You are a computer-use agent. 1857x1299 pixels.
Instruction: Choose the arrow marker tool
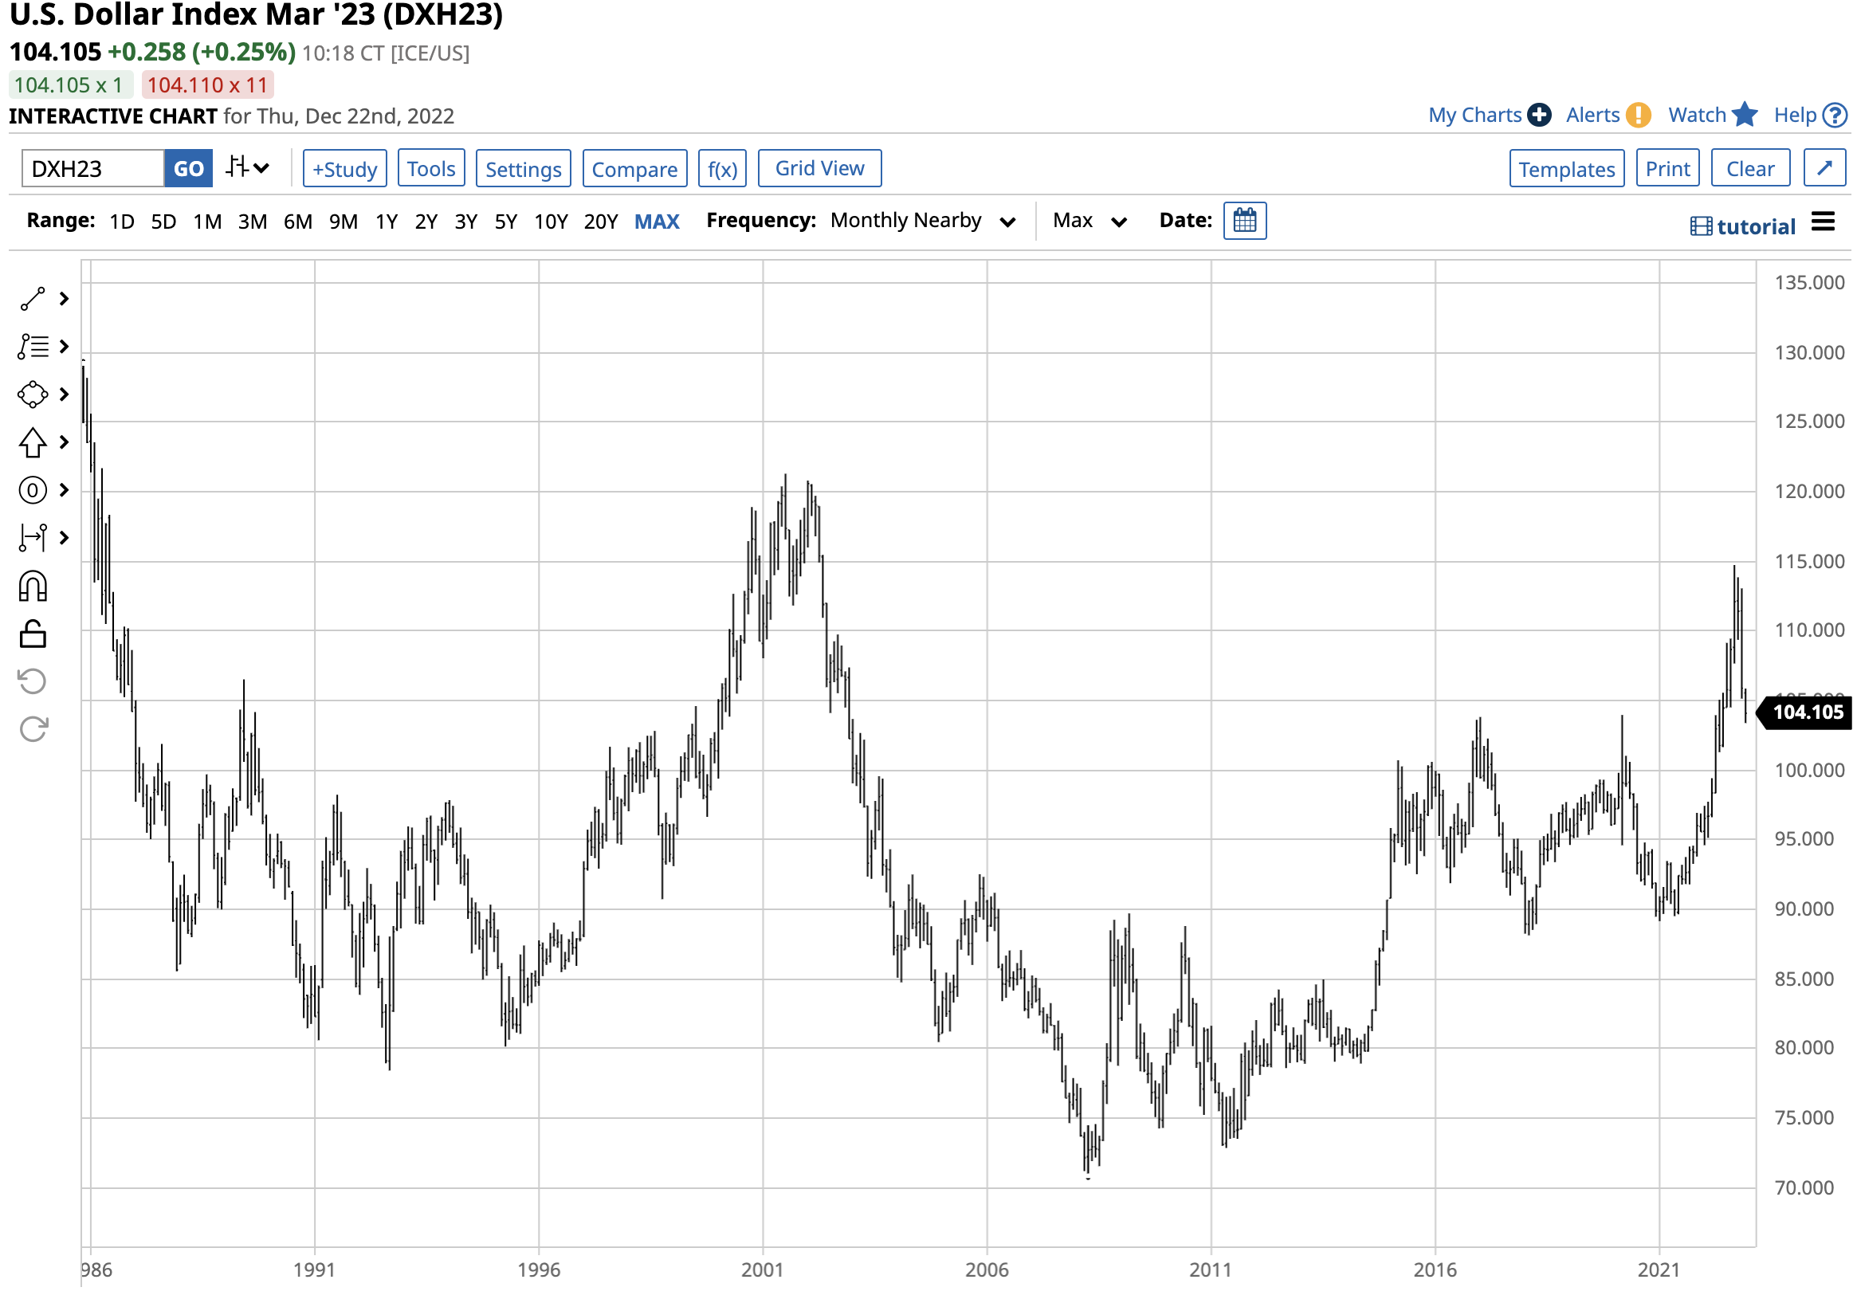click(33, 442)
